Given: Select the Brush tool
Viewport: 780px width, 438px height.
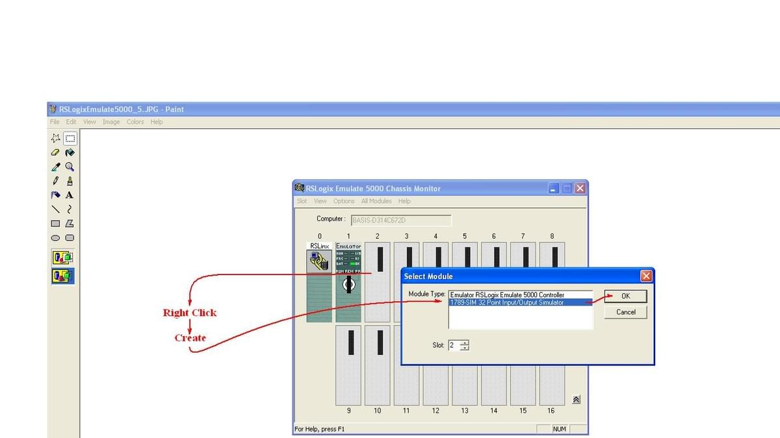Looking at the screenshot, I should (69, 180).
